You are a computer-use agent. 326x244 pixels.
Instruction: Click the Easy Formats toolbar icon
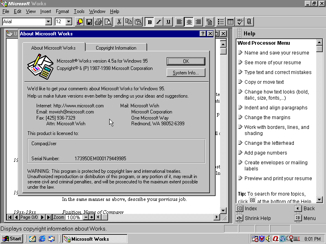click(x=209, y=22)
